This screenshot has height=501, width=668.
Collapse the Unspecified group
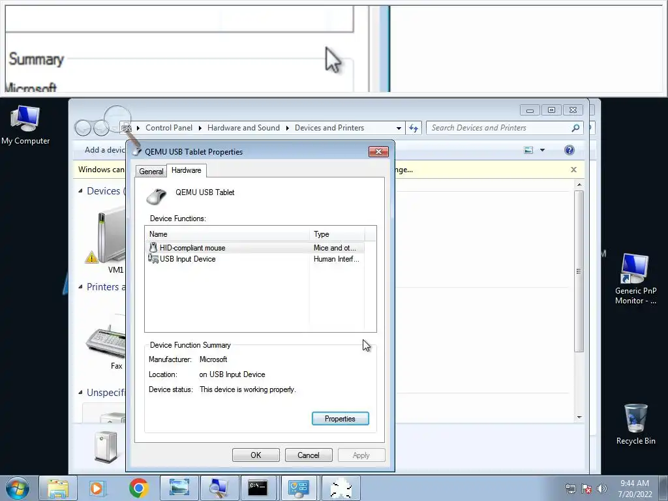[x=80, y=392]
